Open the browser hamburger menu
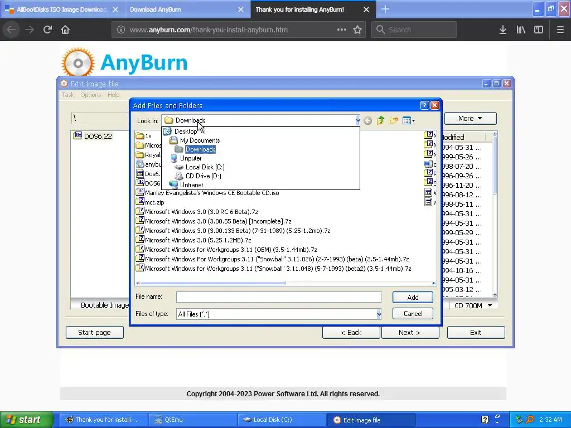Image resolution: width=571 pixels, height=428 pixels. 560,30
